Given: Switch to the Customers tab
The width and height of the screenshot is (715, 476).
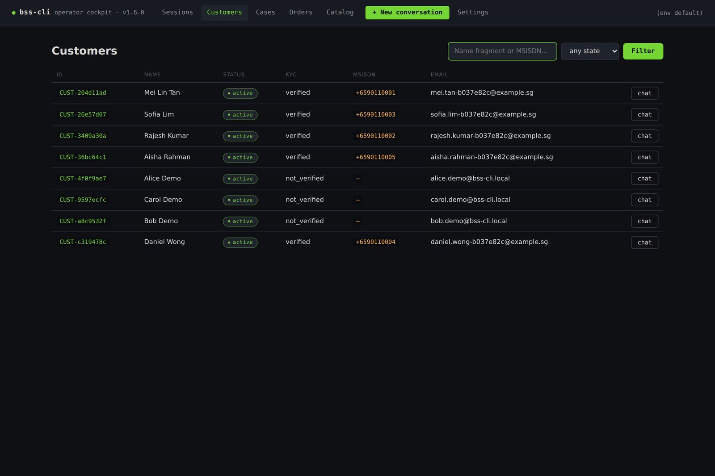Looking at the screenshot, I should coord(224,13).
